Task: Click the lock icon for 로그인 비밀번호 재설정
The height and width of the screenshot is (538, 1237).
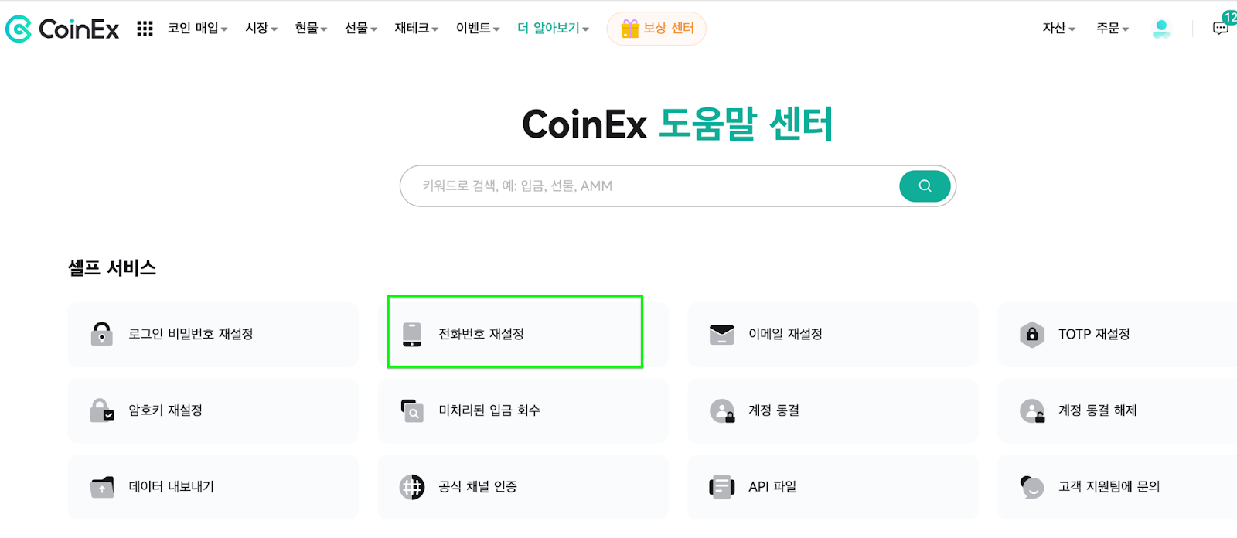Action: pos(102,334)
